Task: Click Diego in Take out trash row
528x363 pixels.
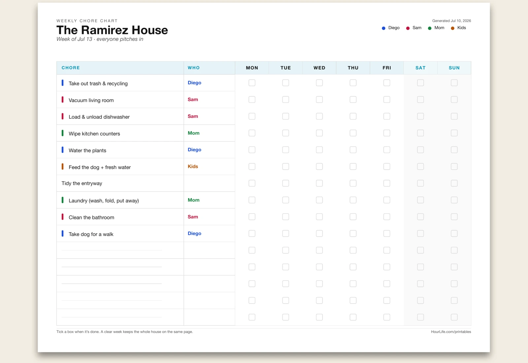Action: click(194, 83)
